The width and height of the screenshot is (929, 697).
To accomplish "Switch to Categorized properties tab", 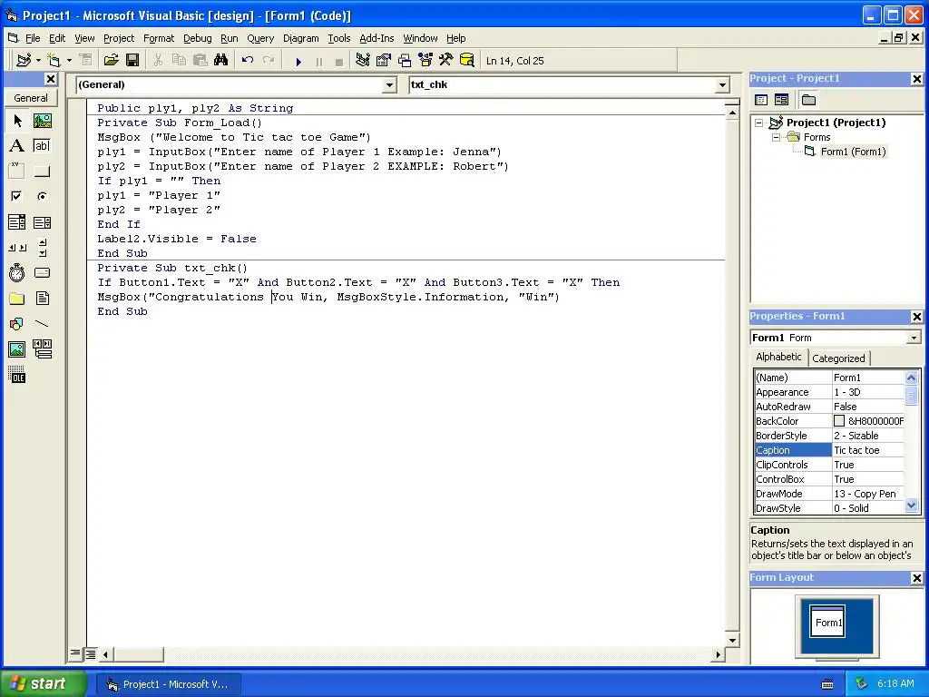I will 837,358.
